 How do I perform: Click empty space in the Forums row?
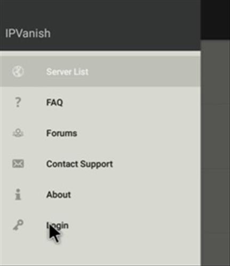tap(139, 133)
